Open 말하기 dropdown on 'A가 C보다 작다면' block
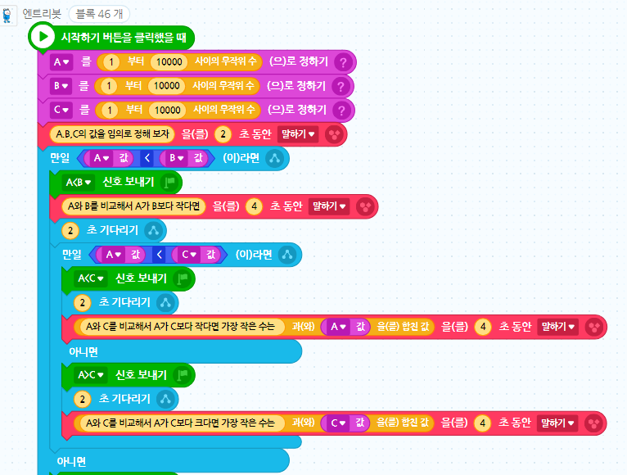627x475 pixels. (x=557, y=327)
